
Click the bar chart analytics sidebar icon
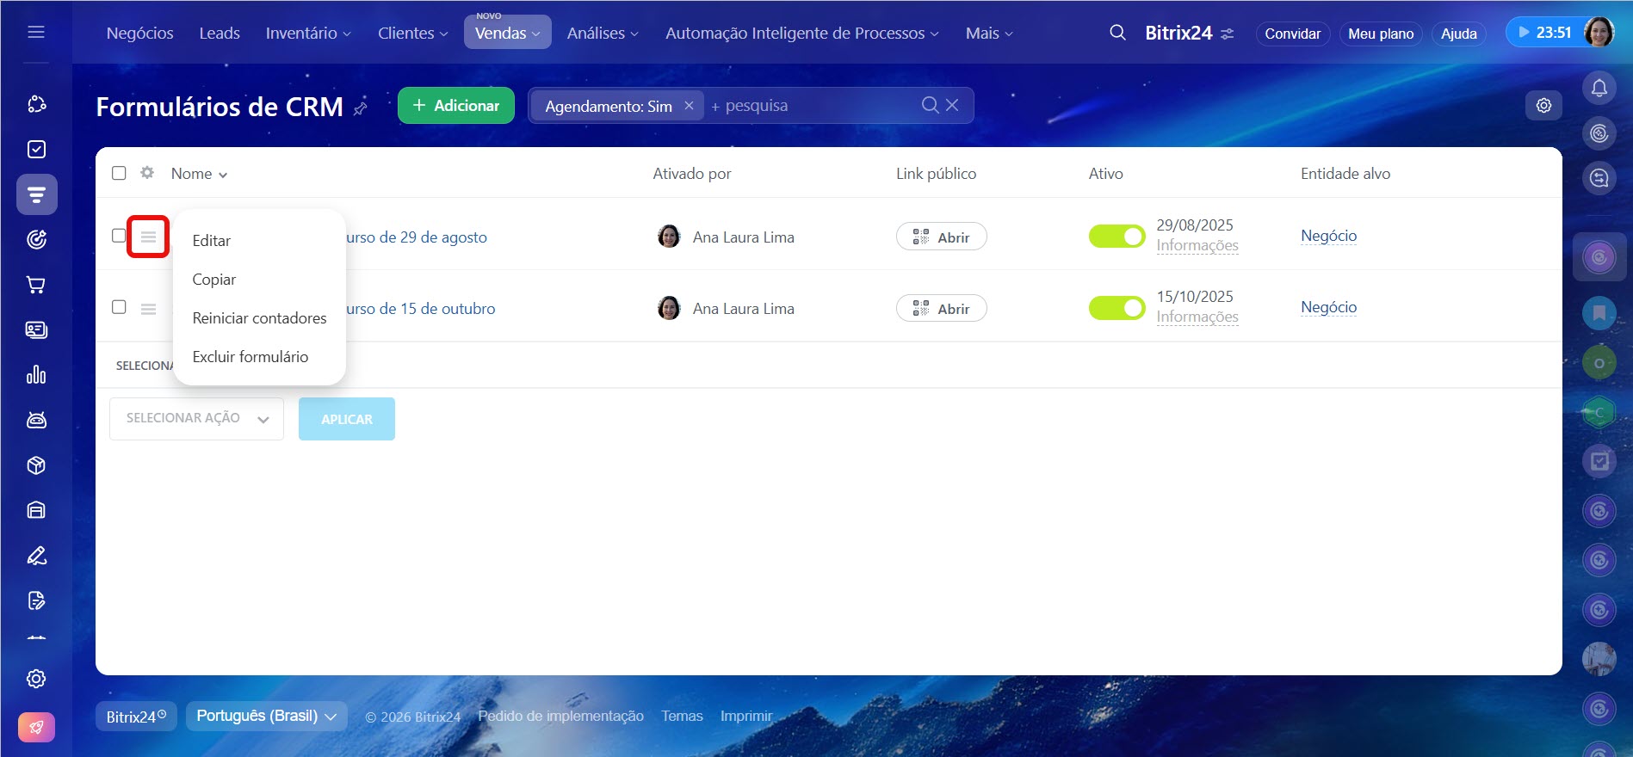pyautogui.click(x=36, y=375)
